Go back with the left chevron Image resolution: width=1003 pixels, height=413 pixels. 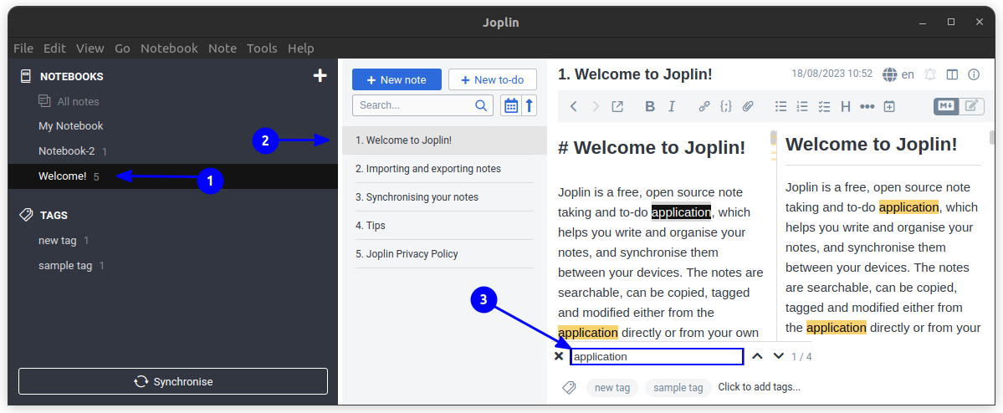[x=574, y=107]
